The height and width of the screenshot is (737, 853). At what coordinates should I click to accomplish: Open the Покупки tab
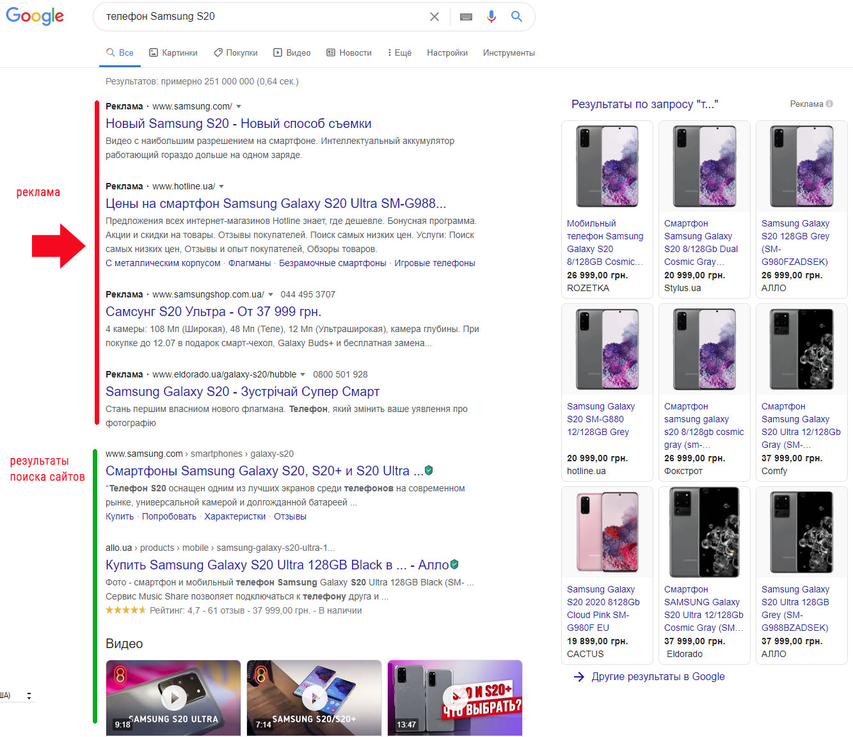(x=235, y=52)
